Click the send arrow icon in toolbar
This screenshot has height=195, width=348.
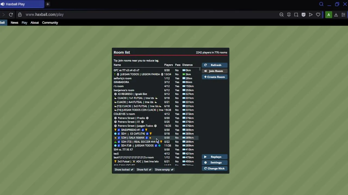(311, 15)
